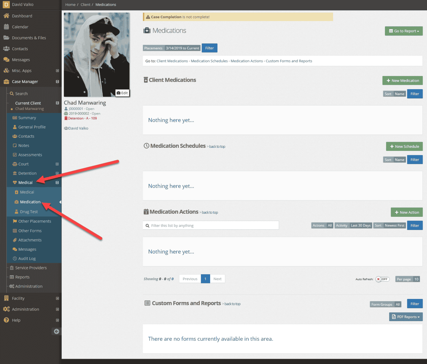Viewport: 427px width, 364px height.
Task: Click Sort Name in Client Medications
Action: tap(395, 94)
